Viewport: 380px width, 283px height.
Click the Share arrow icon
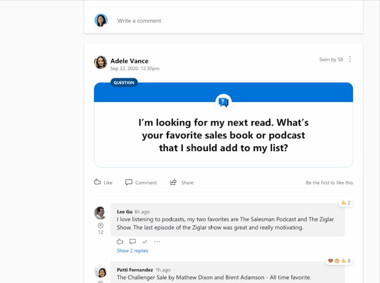coord(173,182)
